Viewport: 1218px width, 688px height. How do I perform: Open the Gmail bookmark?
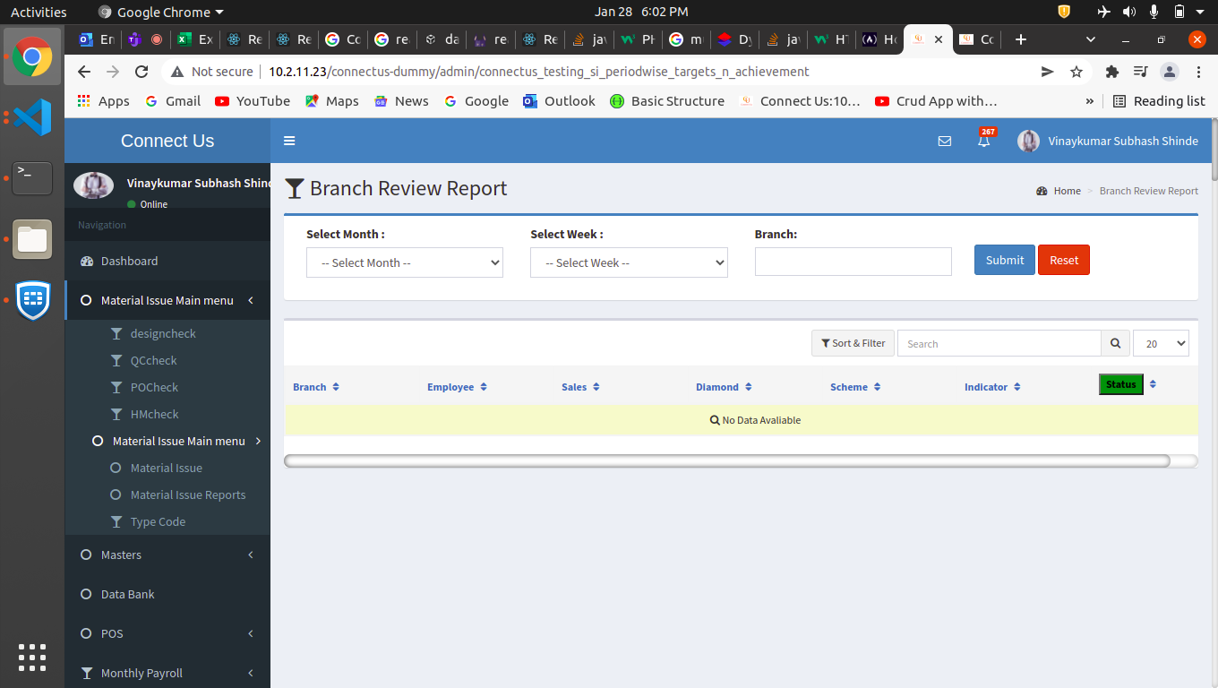pos(173,101)
